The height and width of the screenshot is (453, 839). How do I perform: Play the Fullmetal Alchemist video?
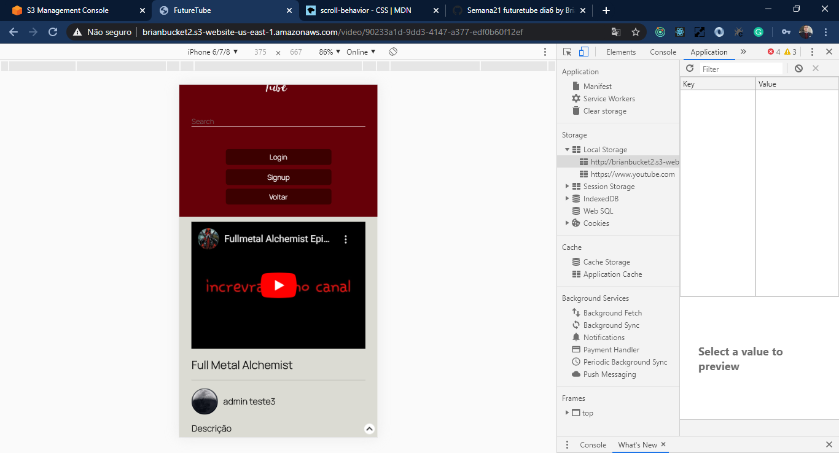click(x=278, y=285)
